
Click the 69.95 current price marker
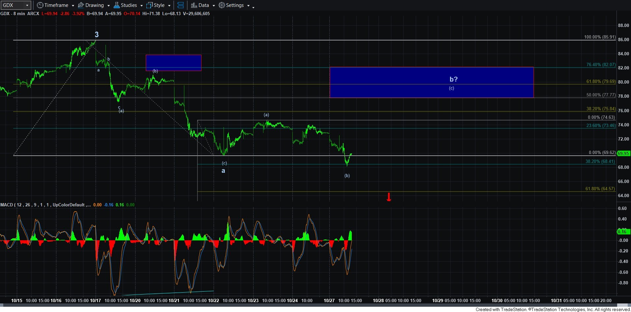coord(623,153)
